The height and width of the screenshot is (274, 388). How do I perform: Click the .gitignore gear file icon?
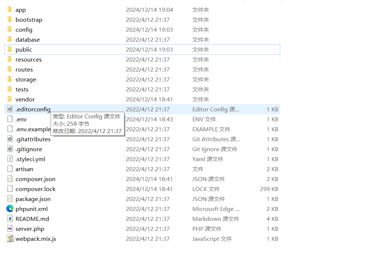(x=10, y=149)
